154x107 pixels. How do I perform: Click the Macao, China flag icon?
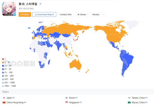point(129,103)
